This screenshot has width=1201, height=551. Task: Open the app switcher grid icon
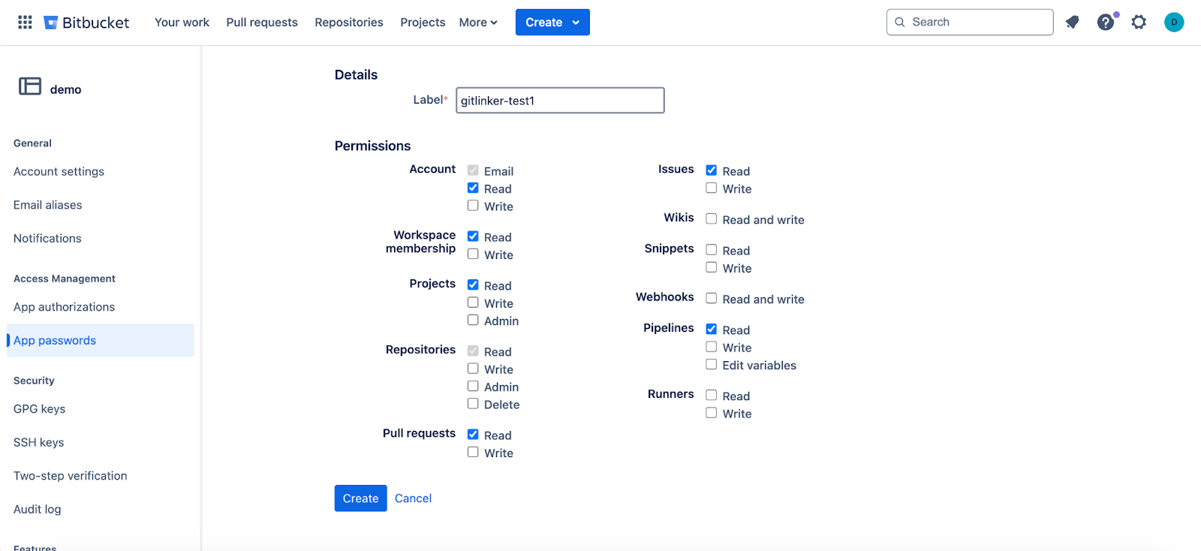(x=25, y=23)
